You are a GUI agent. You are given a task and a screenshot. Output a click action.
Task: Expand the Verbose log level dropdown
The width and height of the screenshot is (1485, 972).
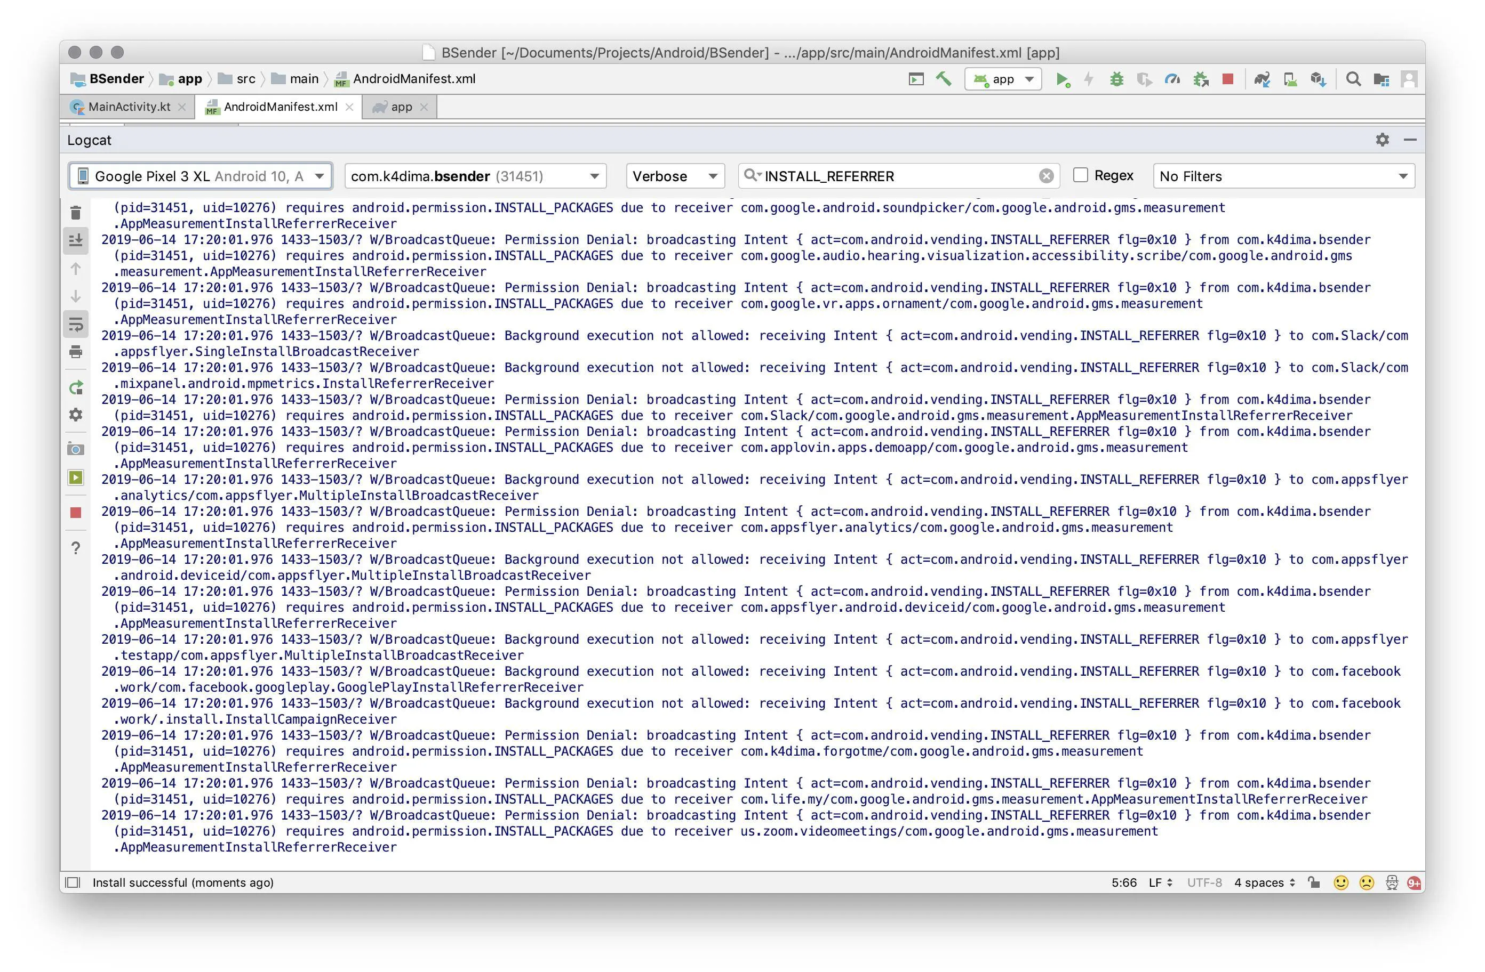[x=674, y=176]
